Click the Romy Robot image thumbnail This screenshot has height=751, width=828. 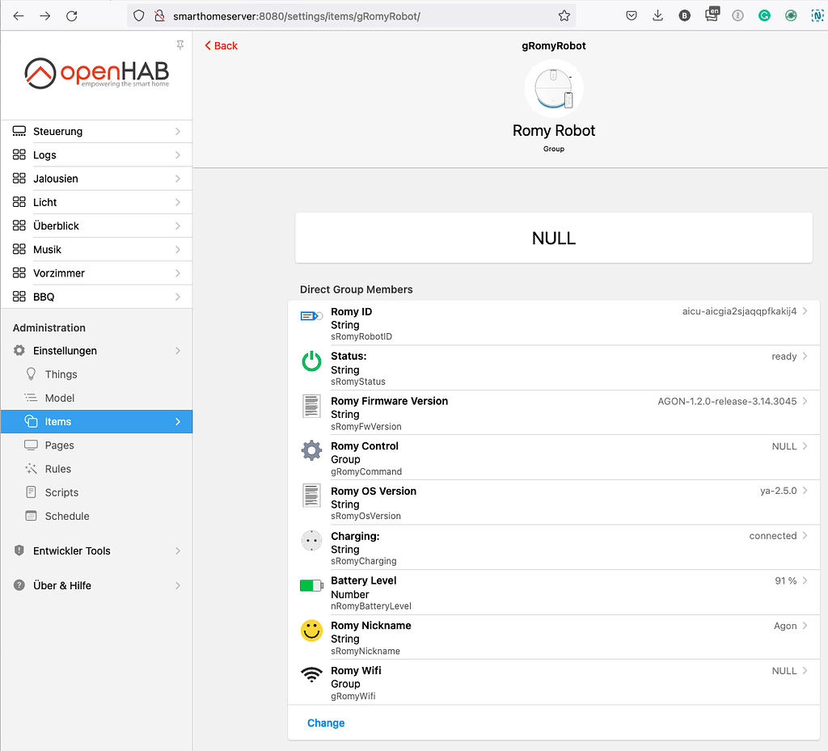554,89
